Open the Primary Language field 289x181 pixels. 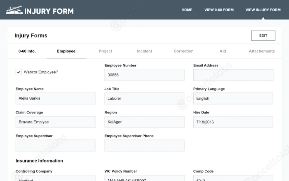(233, 98)
